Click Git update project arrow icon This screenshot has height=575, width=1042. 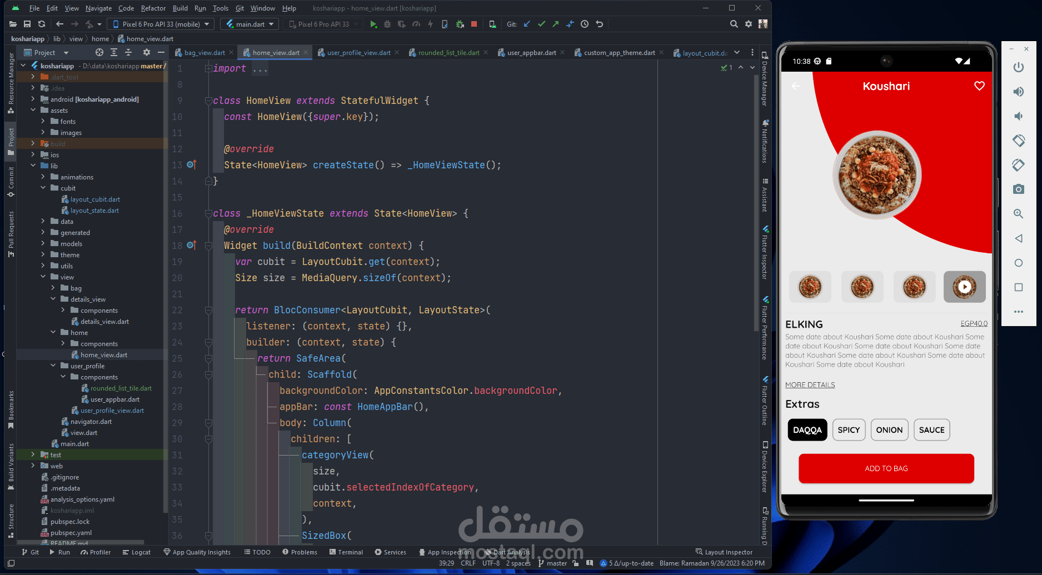(x=527, y=24)
